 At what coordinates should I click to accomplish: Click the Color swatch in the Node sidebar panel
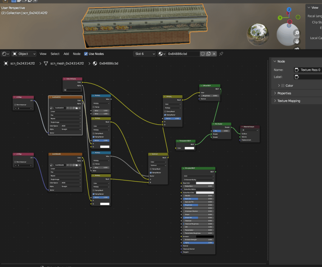point(283,86)
